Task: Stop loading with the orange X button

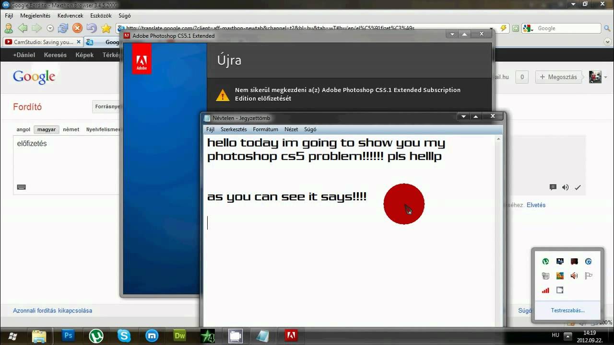Action: 77,28
